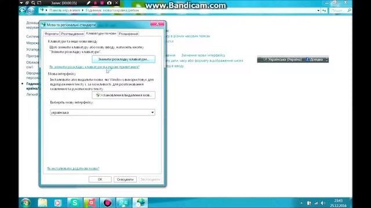
Task: Click Змінити розкладку клавіатури button
Action: tap(123, 59)
